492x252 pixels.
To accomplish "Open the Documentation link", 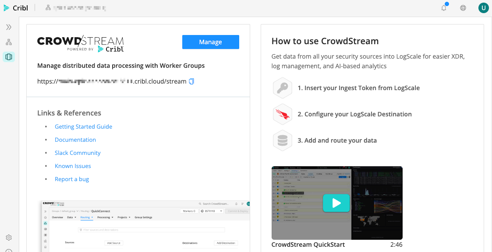I will (x=75, y=140).
